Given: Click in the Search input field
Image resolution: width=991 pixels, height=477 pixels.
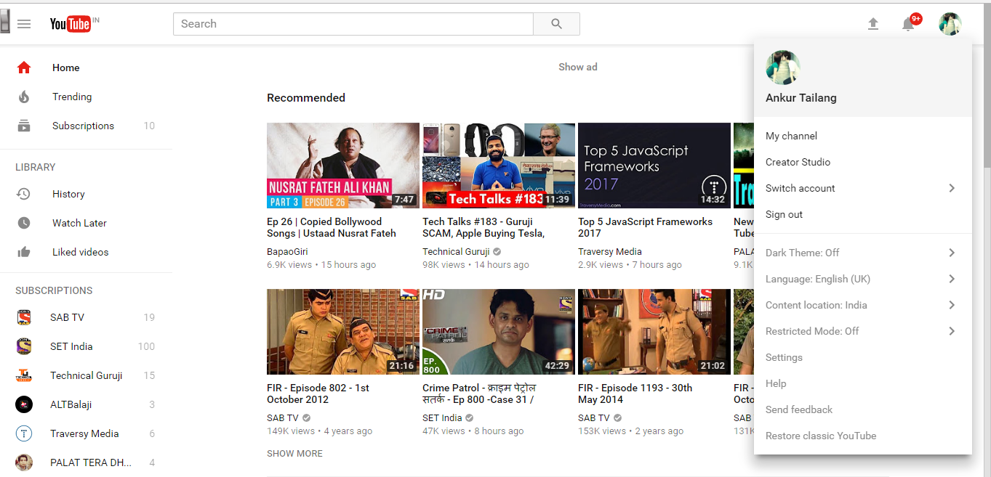Looking at the screenshot, I should coord(353,24).
